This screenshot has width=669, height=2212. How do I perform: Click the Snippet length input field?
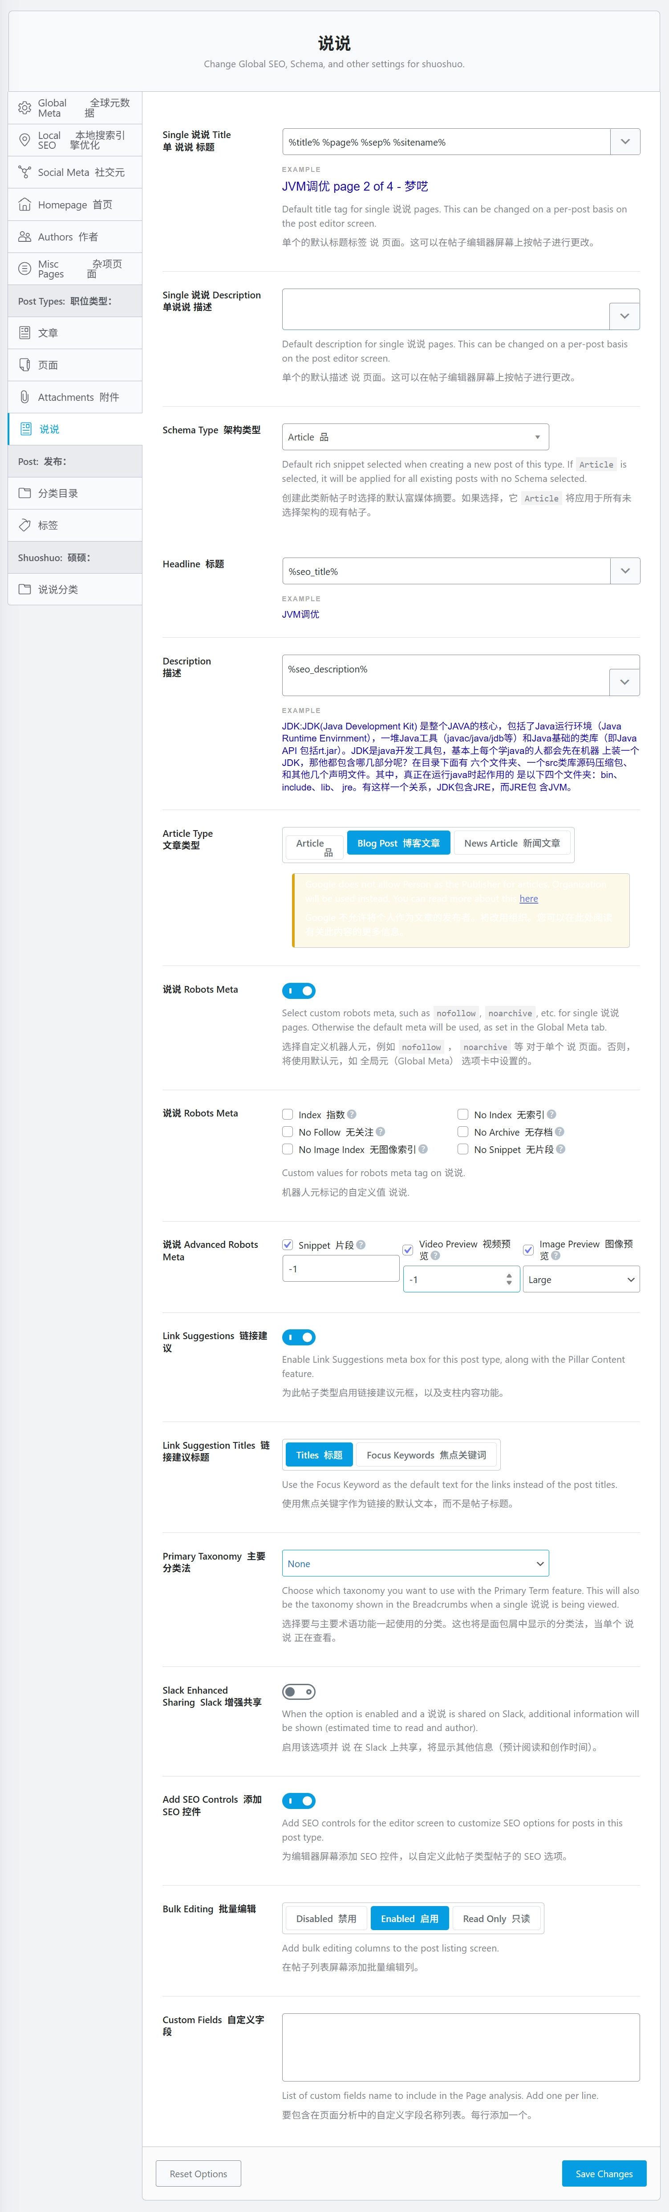(x=341, y=1268)
